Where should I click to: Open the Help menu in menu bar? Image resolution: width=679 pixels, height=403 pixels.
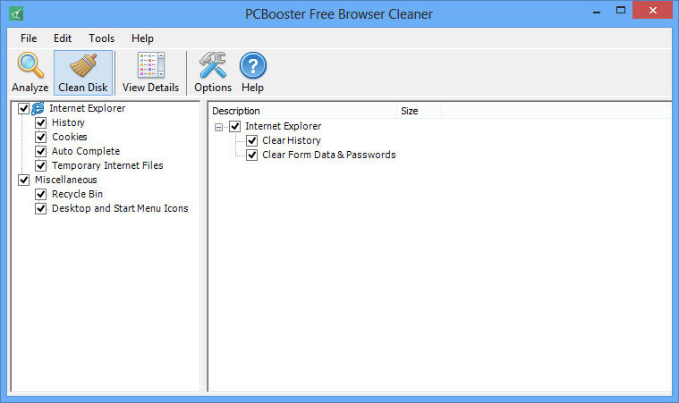142,38
